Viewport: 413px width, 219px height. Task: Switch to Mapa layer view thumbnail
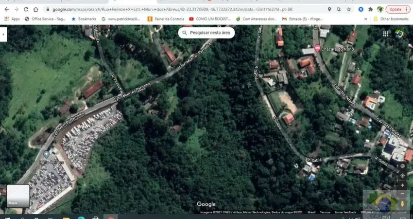(18, 196)
